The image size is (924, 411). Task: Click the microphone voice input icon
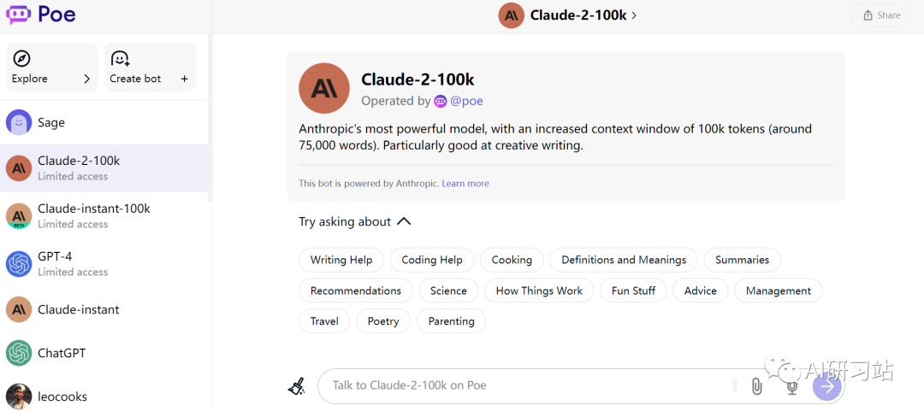point(792,386)
